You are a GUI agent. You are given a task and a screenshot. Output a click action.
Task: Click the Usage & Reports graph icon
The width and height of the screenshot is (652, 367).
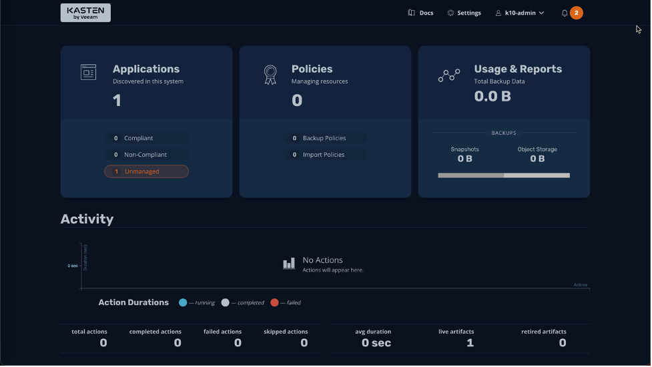click(x=450, y=75)
